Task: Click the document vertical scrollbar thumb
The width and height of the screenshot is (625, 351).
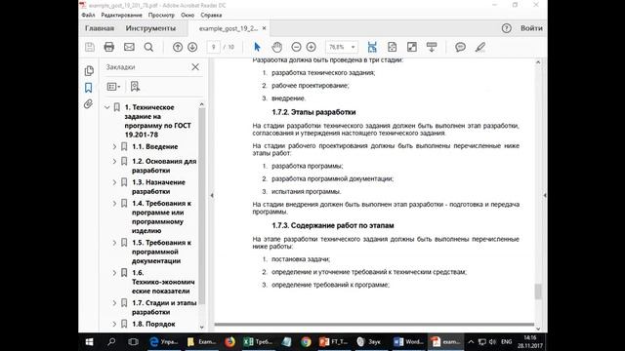Action: click(538, 292)
